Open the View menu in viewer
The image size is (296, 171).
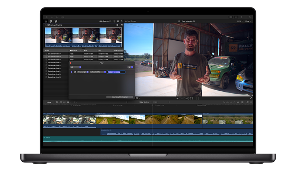point(248,21)
